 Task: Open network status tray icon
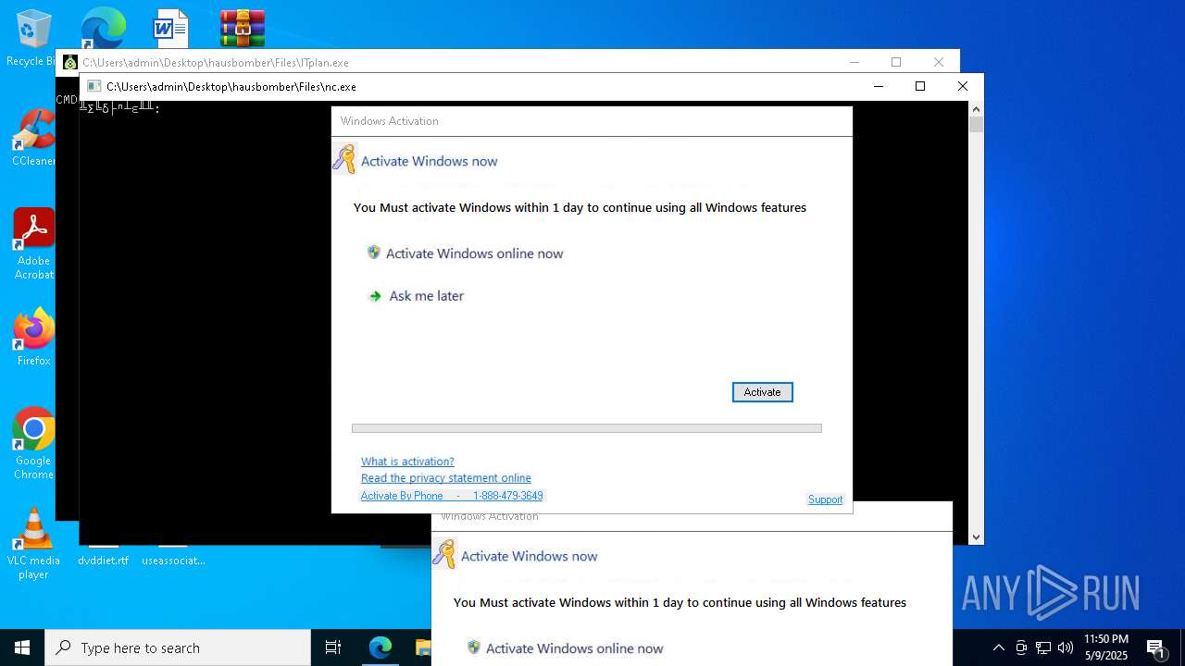tap(1043, 647)
